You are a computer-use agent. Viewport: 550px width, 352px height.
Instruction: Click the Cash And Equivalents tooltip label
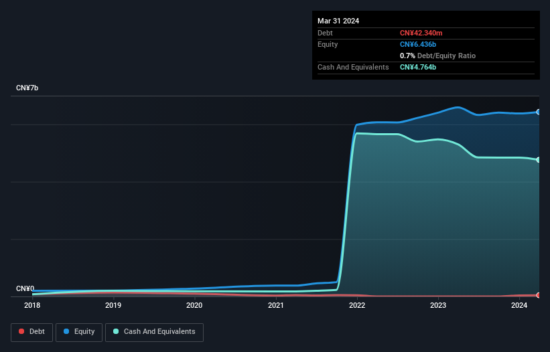353,67
